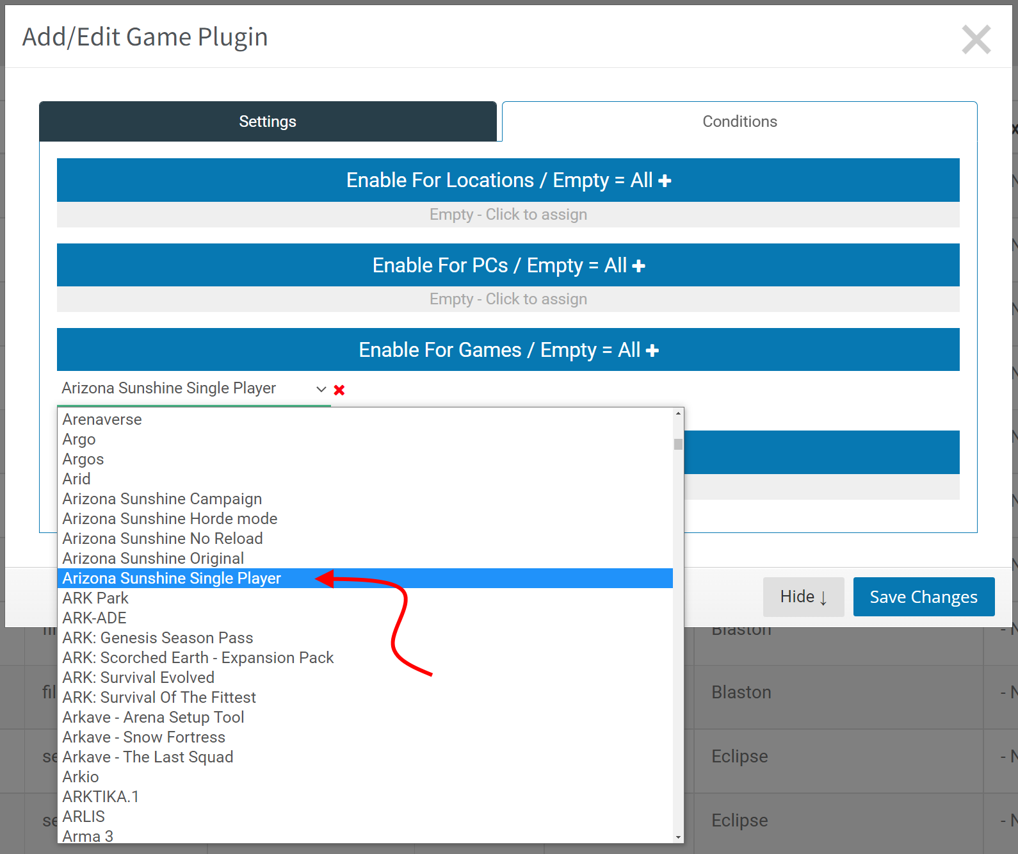Select Argo from the game list
1018x854 pixels.
point(365,439)
